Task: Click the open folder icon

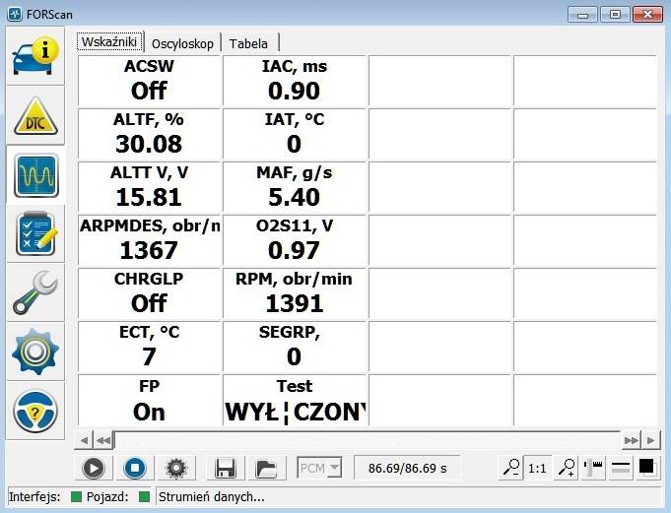Action: pos(265,469)
